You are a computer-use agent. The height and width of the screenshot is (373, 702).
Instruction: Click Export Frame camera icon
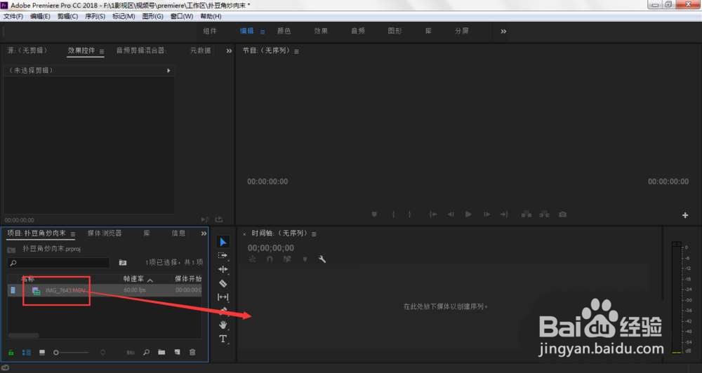tap(563, 215)
